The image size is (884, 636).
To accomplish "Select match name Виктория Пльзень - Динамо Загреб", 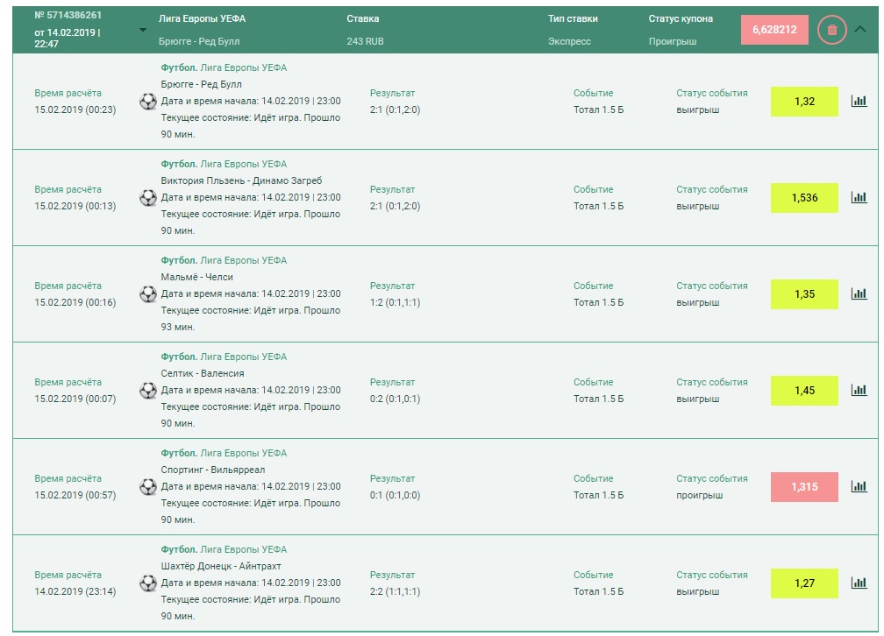I will [x=241, y=180].
